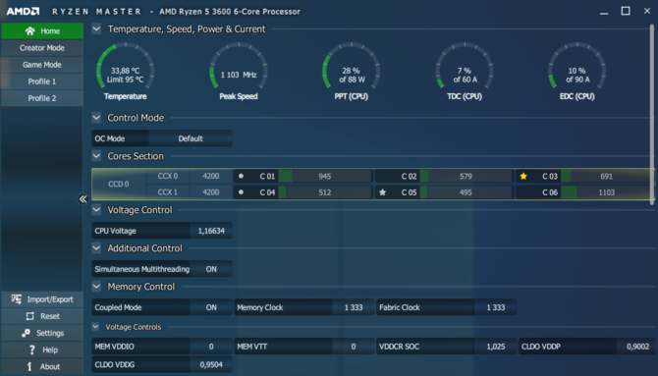Collapse the Cores Section chevron
The height and width of the screenshot is (376, 658).
(x=96, y=156)
